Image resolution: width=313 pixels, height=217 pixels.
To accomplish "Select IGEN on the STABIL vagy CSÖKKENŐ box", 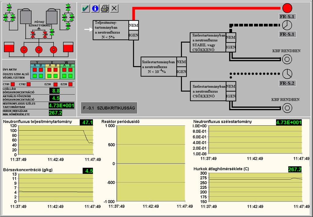I will tap(231, 47).
